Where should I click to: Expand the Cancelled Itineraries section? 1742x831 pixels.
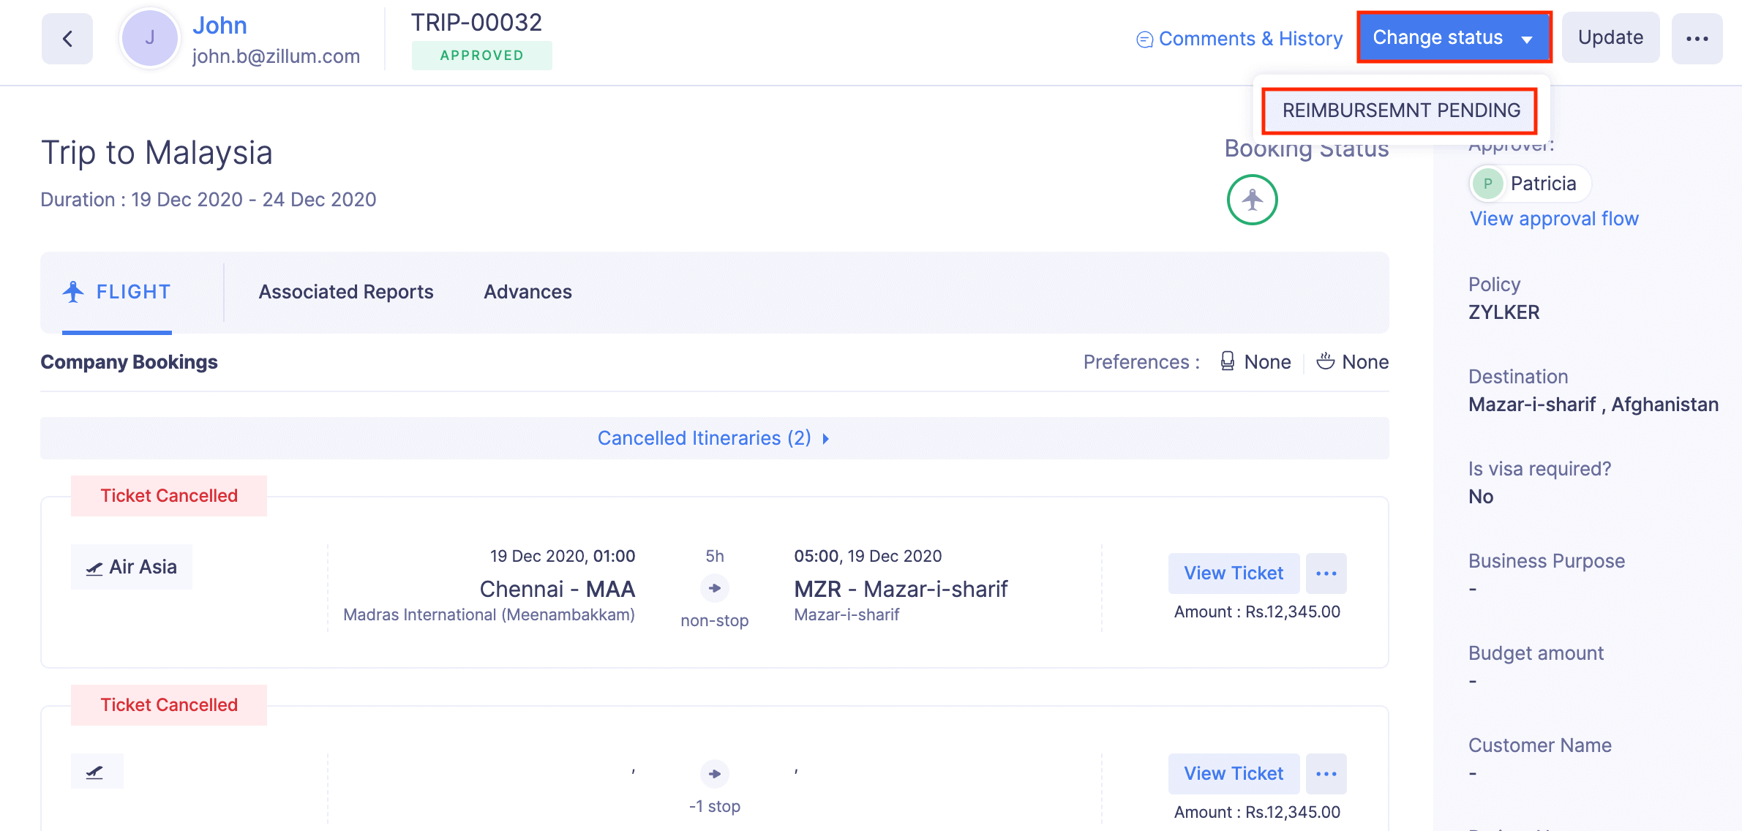pos(713,438)
